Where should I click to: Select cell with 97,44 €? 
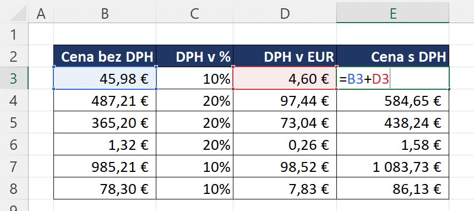285,100
